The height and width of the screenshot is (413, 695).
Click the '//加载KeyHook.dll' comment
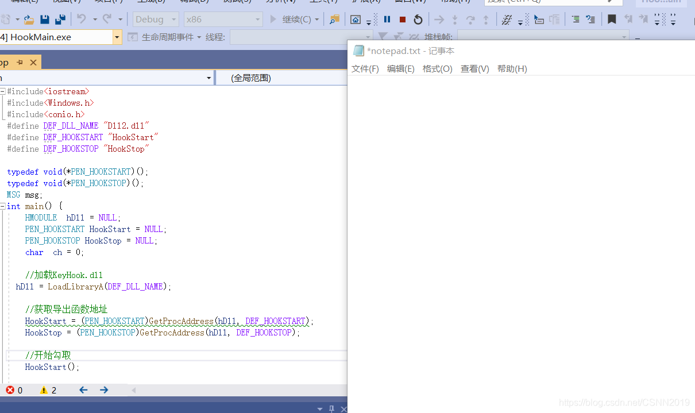click(64, 275)
